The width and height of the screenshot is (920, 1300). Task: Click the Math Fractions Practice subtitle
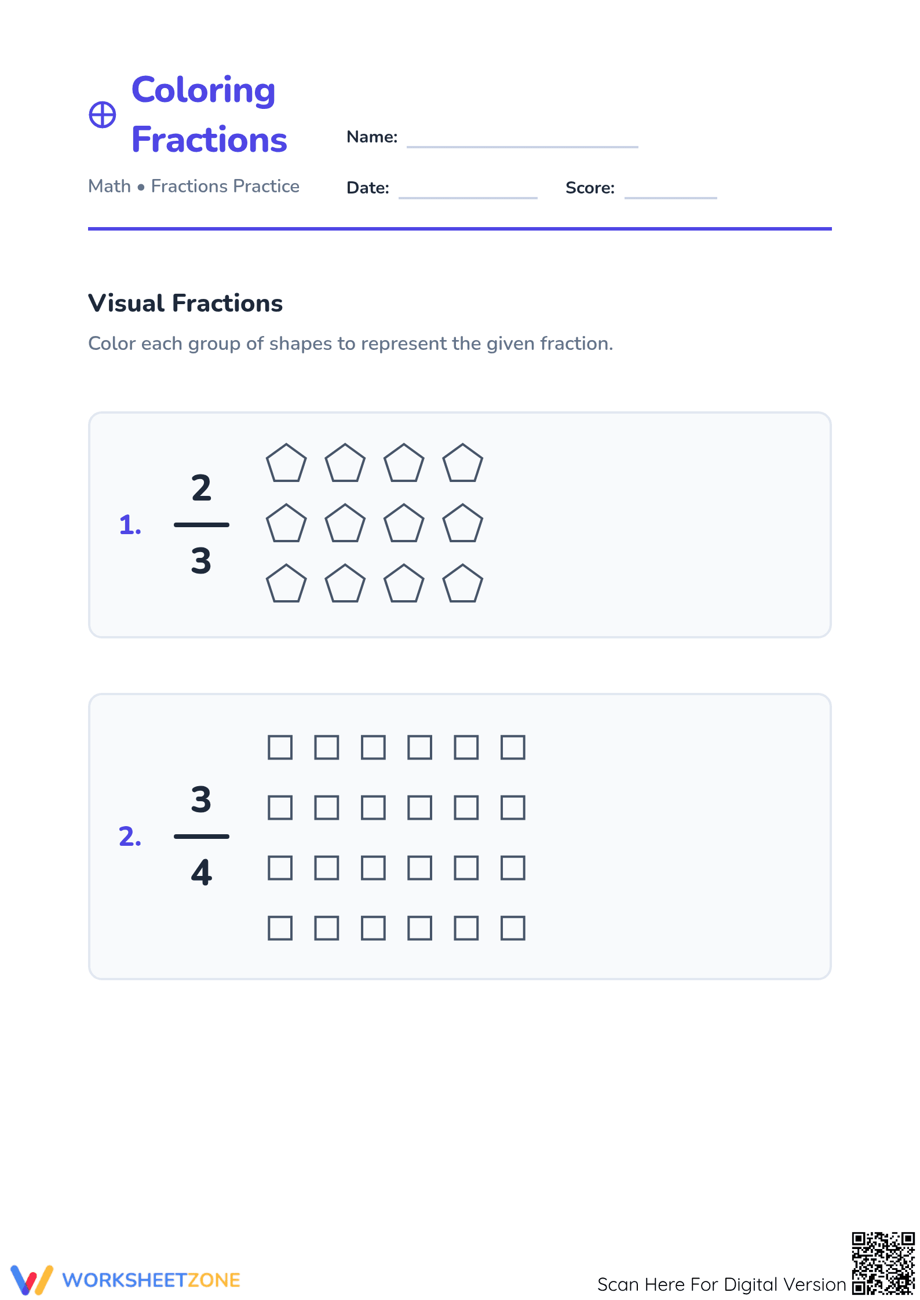tap(194, 186)
